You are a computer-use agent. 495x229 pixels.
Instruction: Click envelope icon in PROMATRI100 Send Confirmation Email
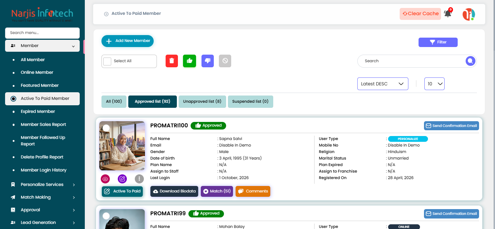428,126
